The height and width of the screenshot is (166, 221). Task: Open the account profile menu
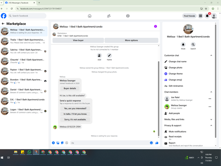coord(214,16)
